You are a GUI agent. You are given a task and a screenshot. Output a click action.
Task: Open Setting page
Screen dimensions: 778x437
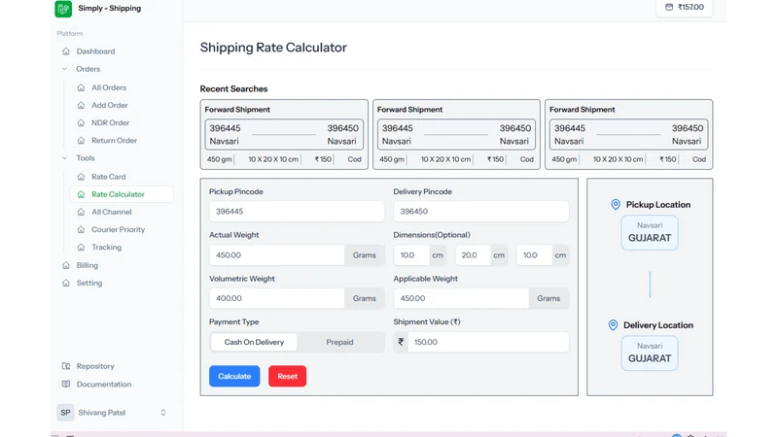click(89, 283)
